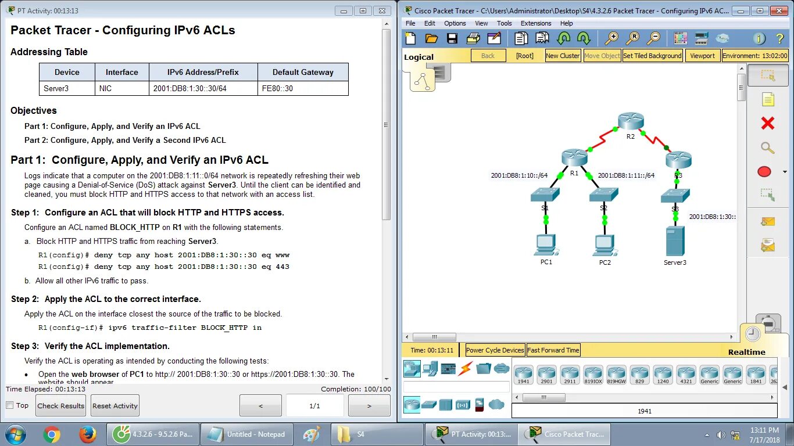The height and width of the screenshot is (446, 794).
Task: Go to the previous instruction page
Action: click(260, 405)
